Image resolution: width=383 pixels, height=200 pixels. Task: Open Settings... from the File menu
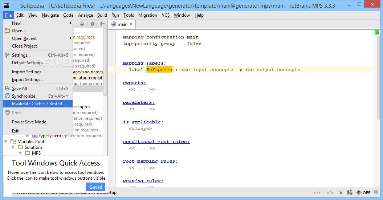coord(38,55)
